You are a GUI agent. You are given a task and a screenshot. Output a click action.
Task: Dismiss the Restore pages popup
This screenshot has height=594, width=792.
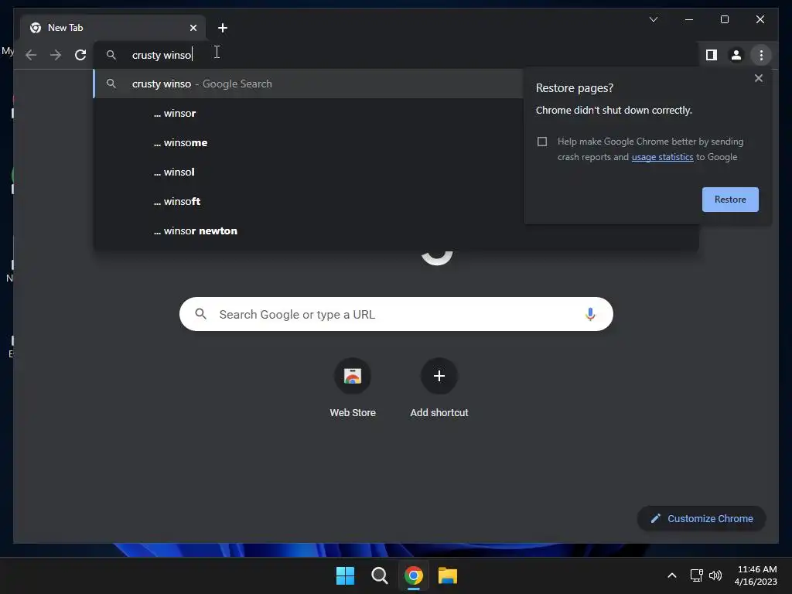pyautogui.click(x=758, y=78)
